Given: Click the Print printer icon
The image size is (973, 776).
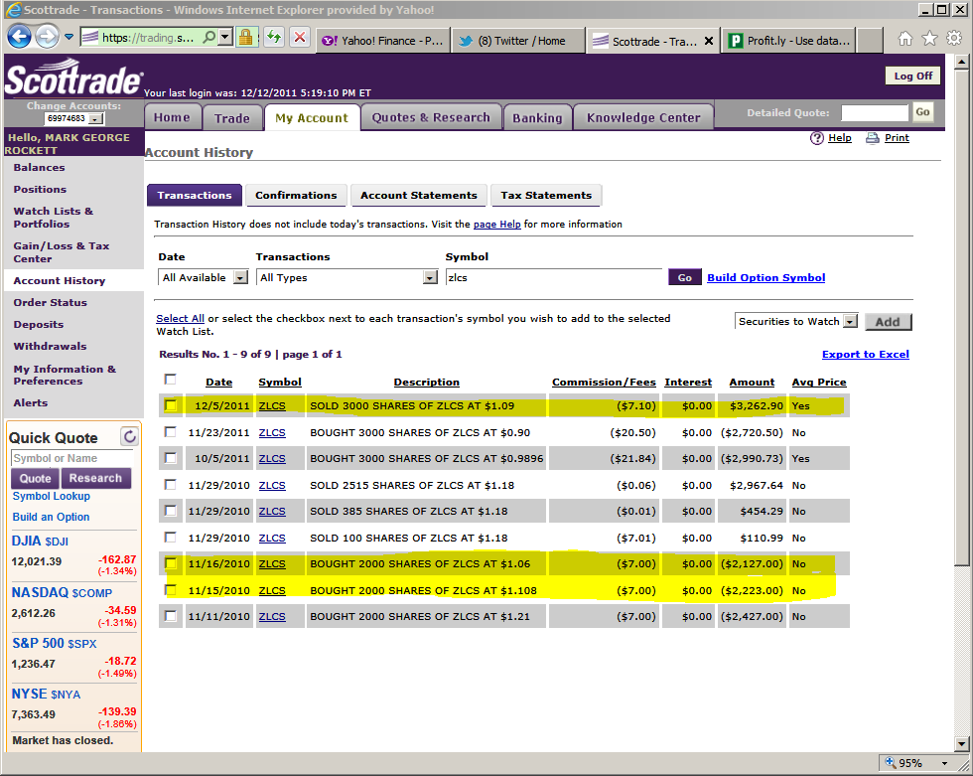Looking at the screenshot, I should point(873,138).
